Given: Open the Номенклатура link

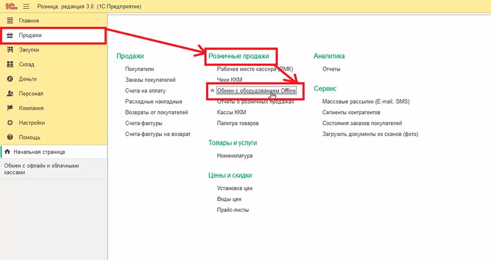Looking at the screenshot, I should coord(235,156).
